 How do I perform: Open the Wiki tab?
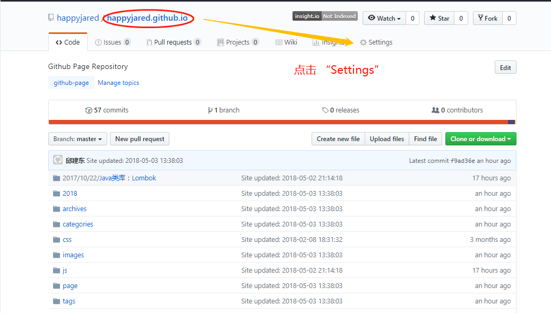click(287, 42)
